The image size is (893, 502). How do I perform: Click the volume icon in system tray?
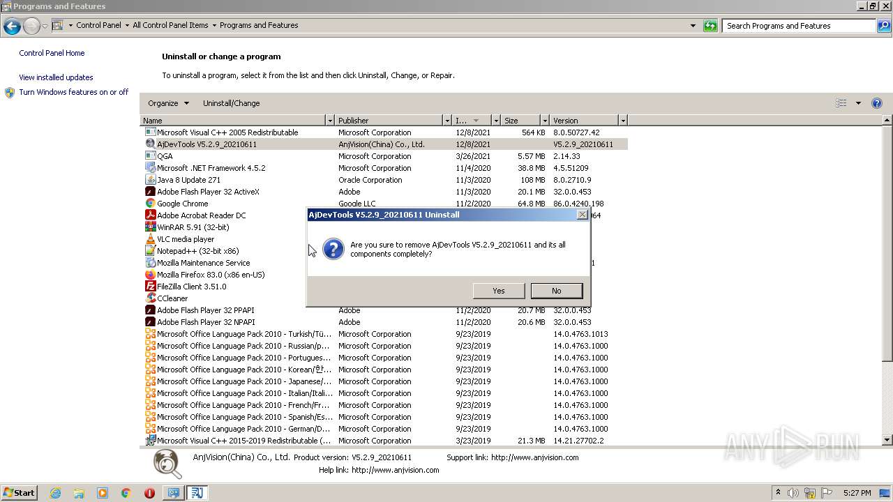pyautogui.click(x=793, y=493)
